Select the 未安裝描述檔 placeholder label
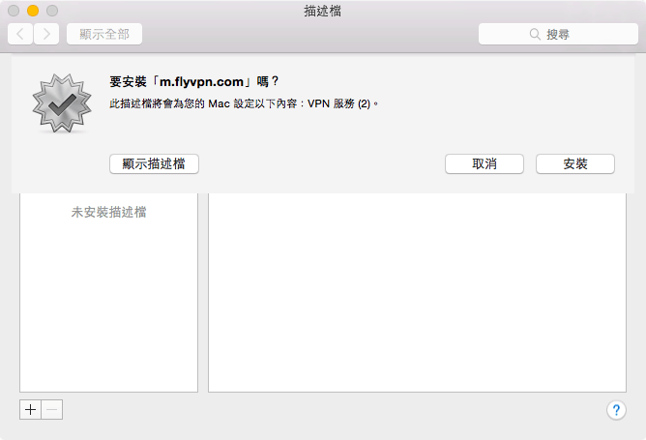This screenshot has height=440, width=646. (108, 212)
